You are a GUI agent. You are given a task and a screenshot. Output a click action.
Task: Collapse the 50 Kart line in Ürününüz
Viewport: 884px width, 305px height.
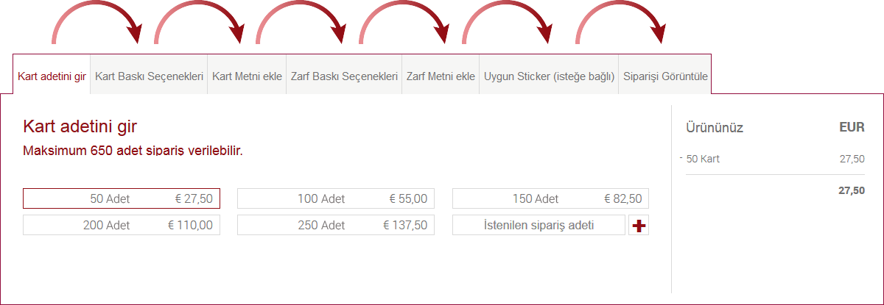(681, 157)
